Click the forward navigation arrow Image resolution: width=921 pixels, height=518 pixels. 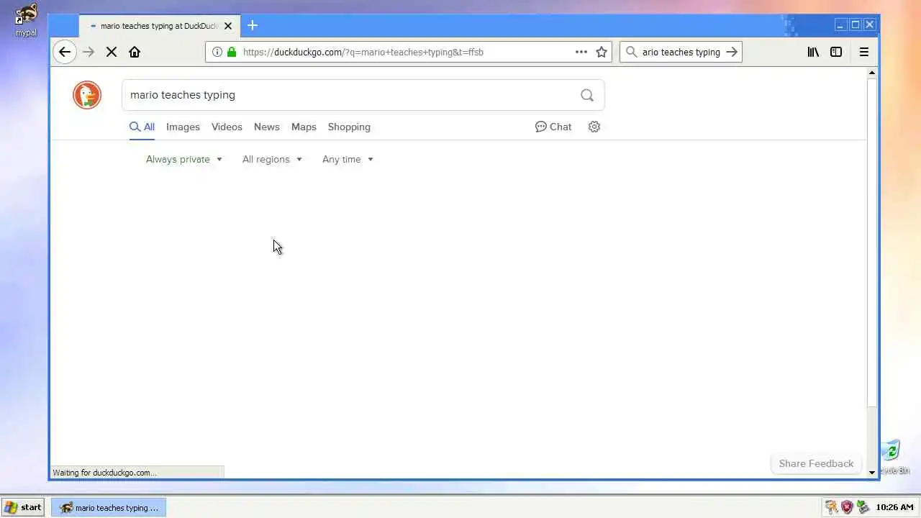coord(89,52)
